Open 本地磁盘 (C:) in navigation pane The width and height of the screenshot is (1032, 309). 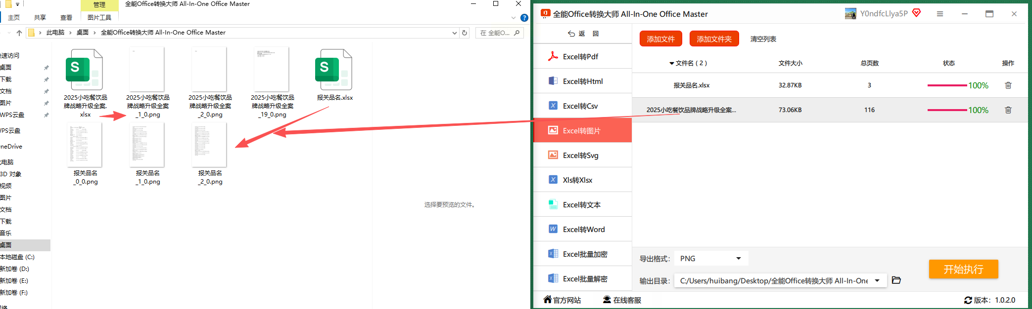coord(17,257)
